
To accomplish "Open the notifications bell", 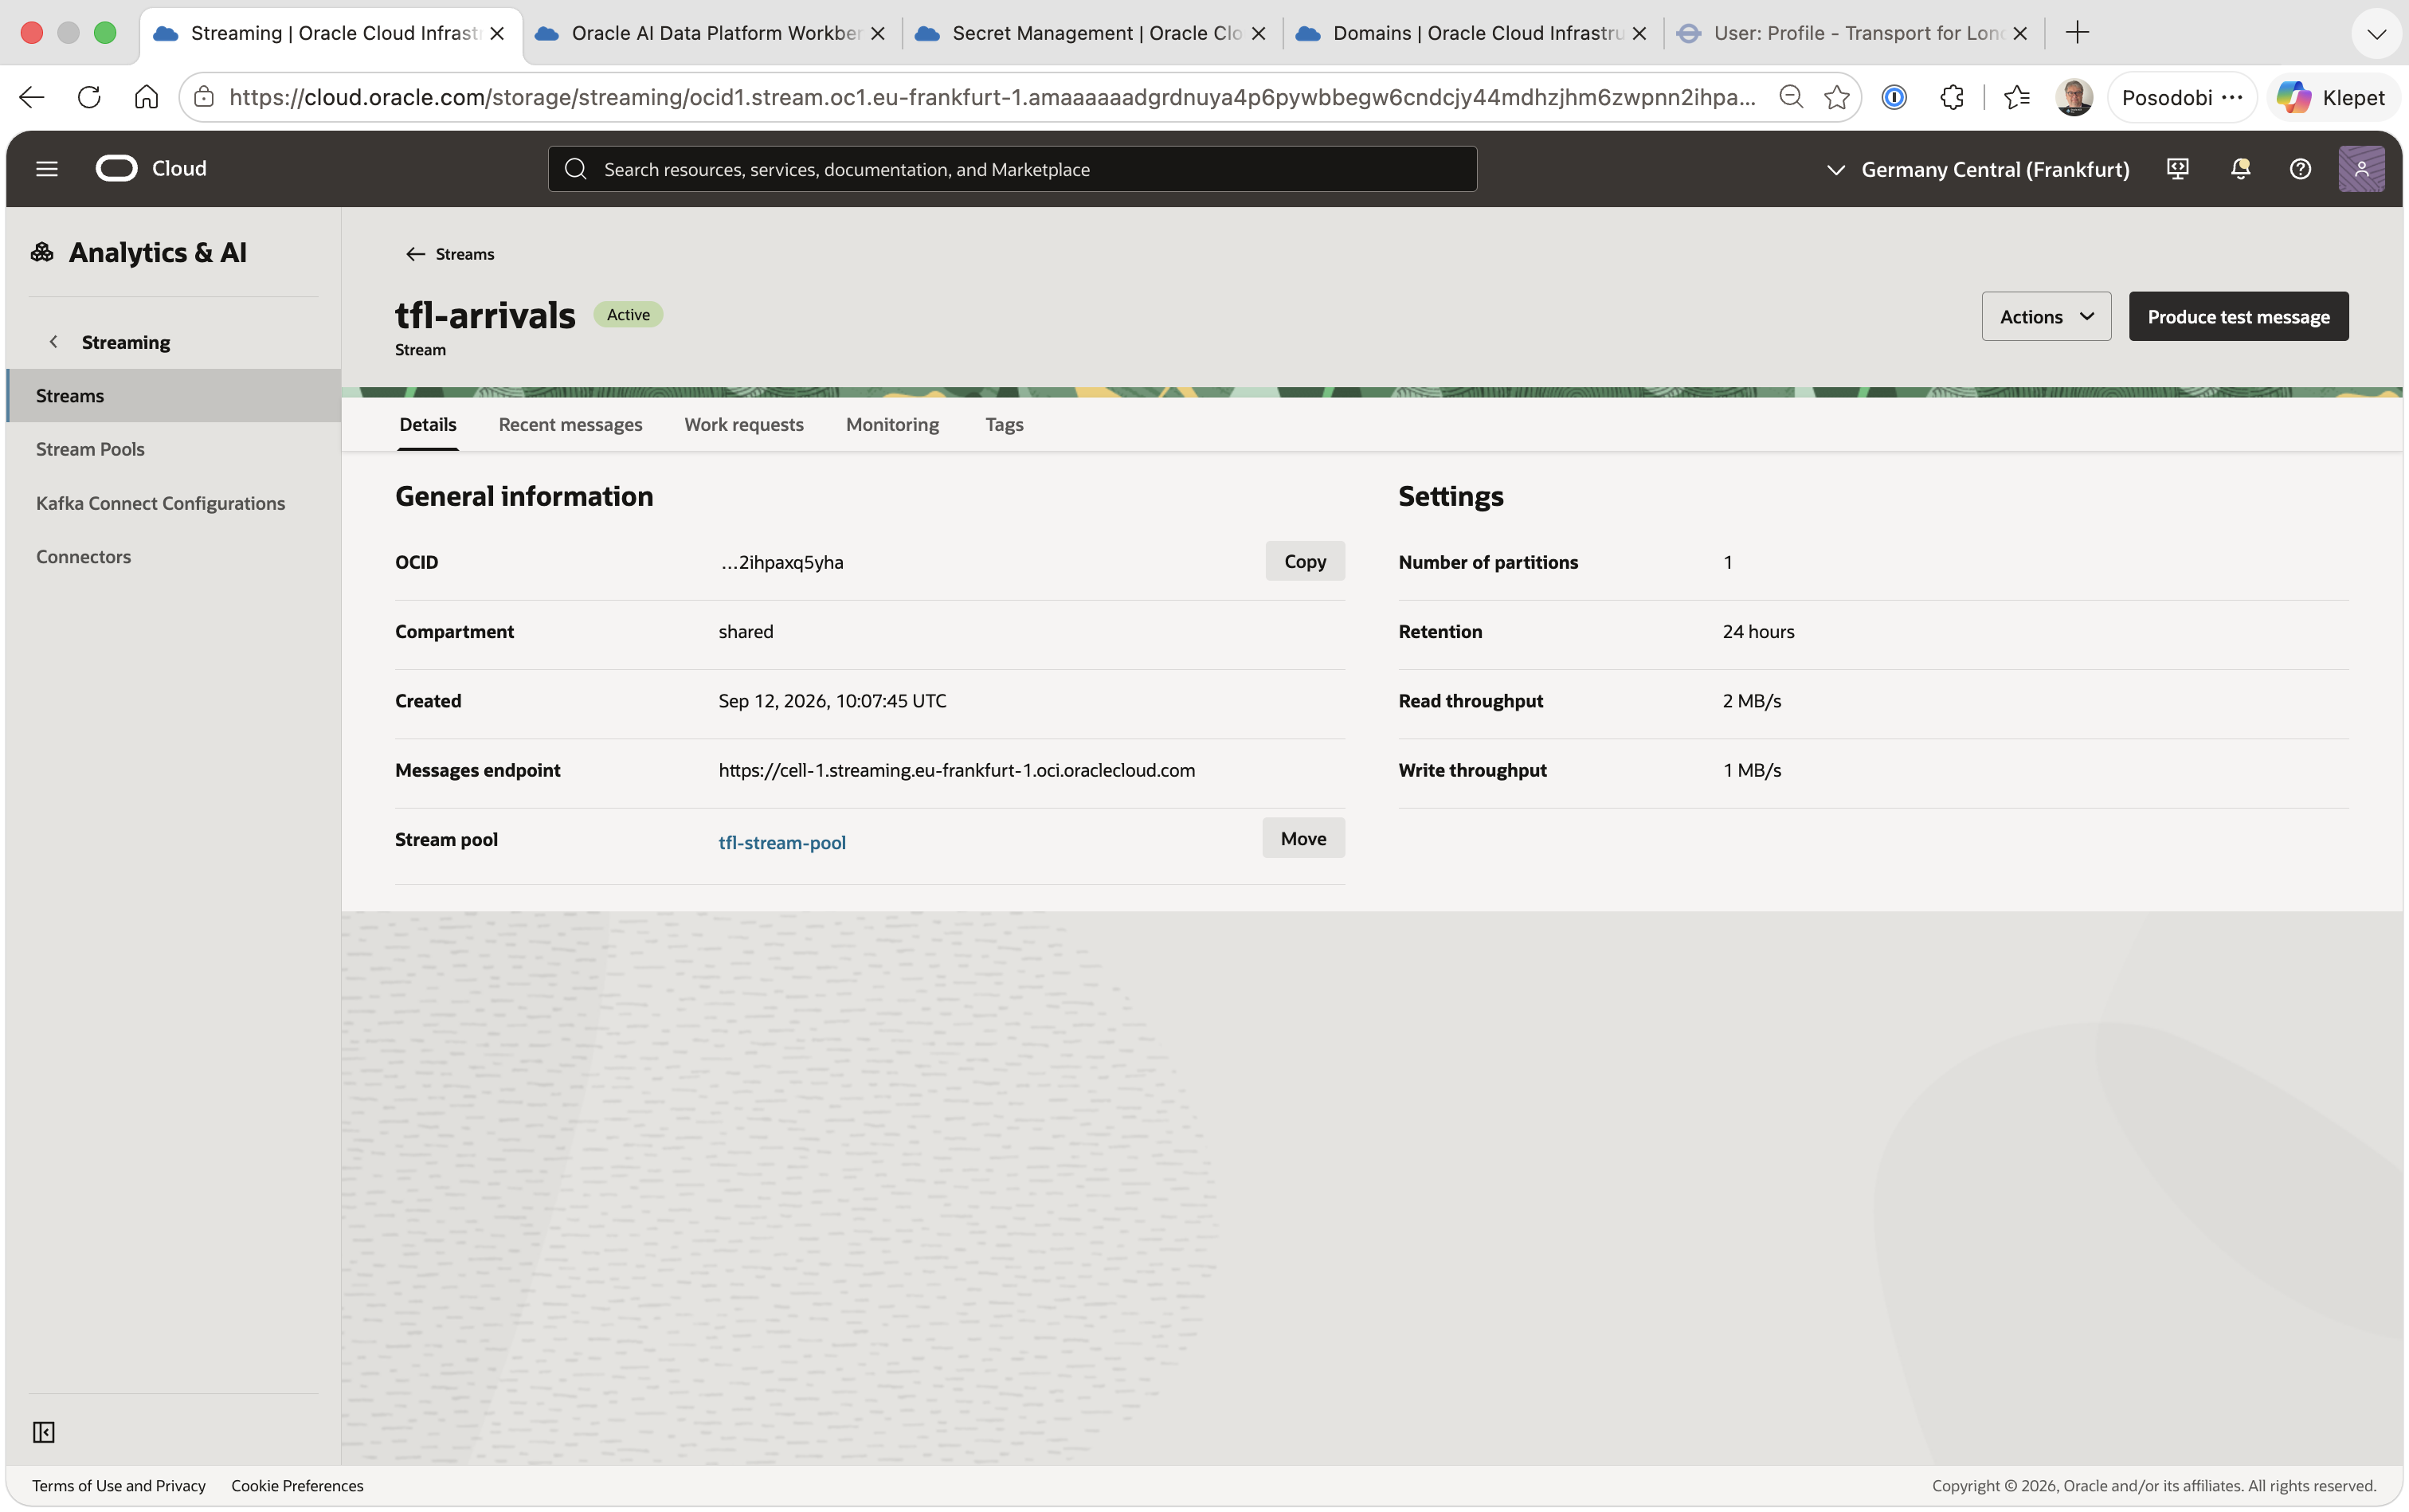I will click(2240, 169).
